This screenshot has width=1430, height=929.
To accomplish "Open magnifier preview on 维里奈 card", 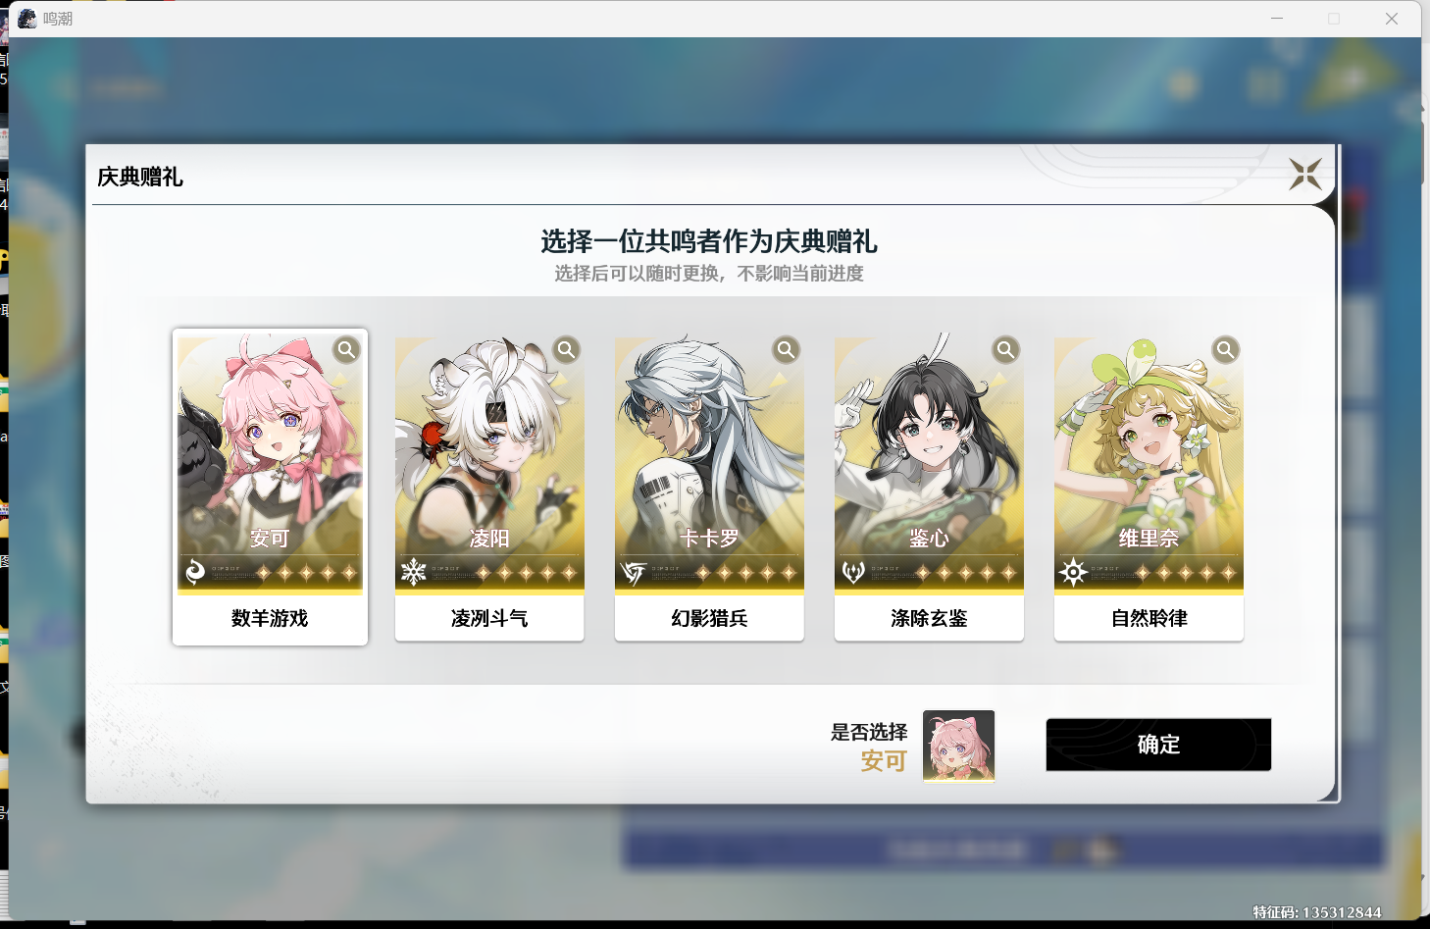I will [x=1225, y=349].
